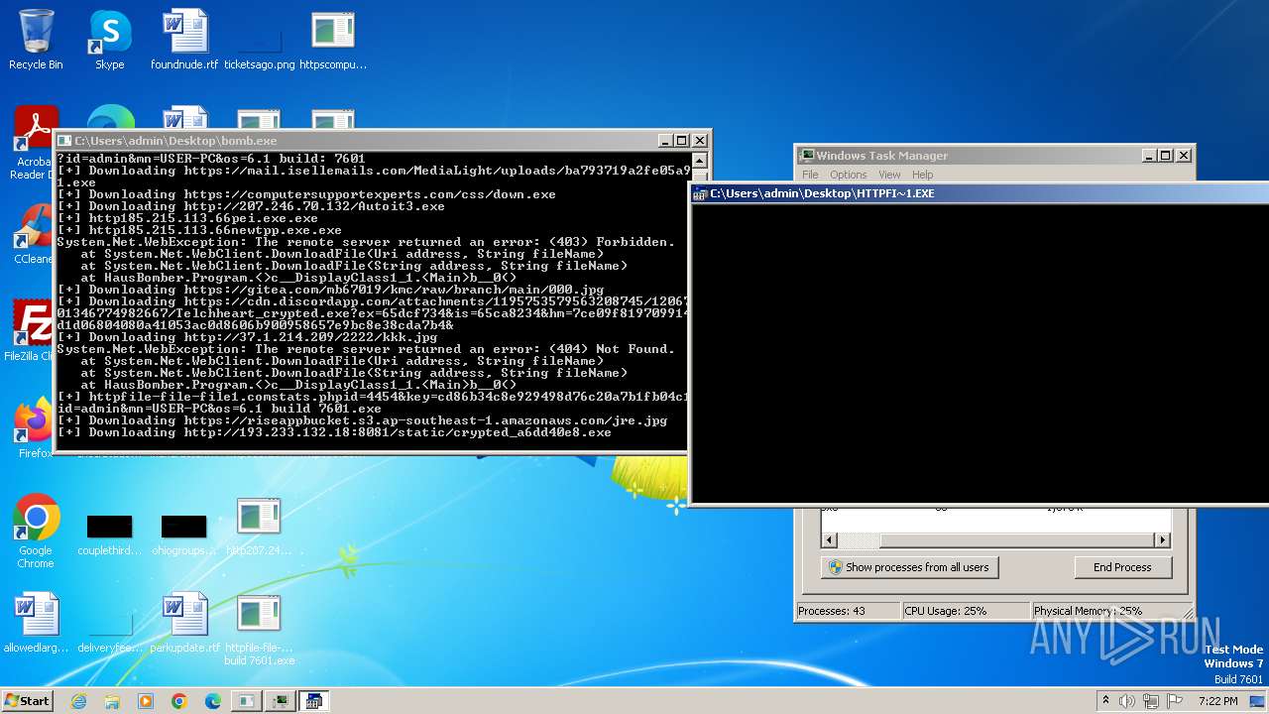Launch Microsoft Edge from taskbar

tap(213, 701)
